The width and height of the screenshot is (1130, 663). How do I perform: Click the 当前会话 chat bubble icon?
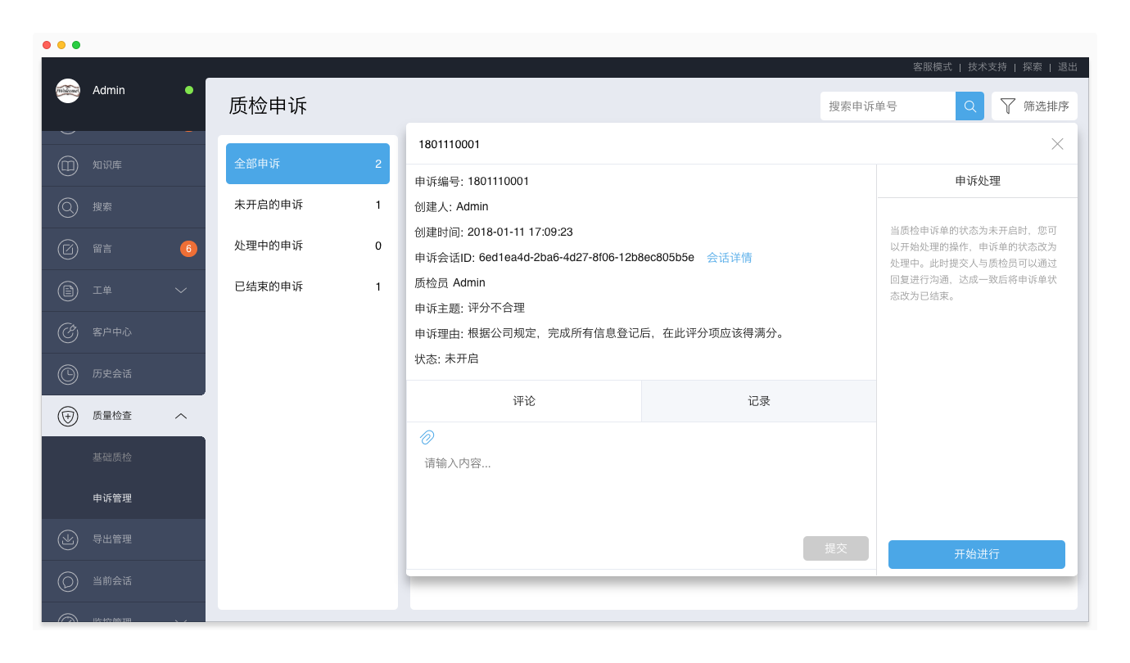click(x=68, y=581)
